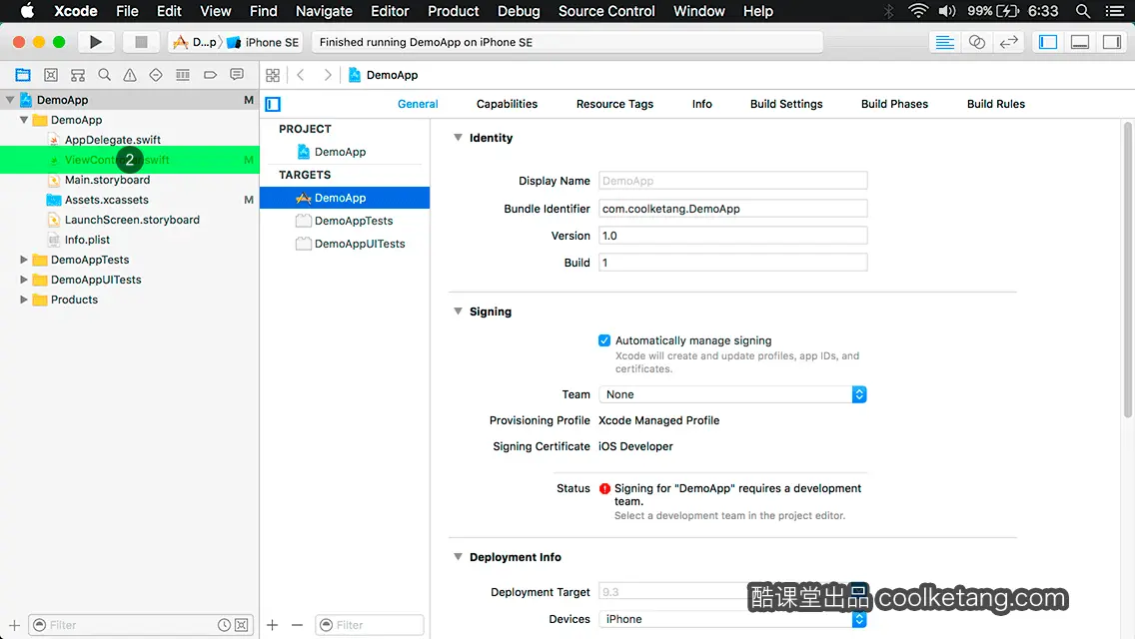The image size is (1135, 639).
Task: Toggle the Utilities panel visibility
Action: click(1112, 42)
